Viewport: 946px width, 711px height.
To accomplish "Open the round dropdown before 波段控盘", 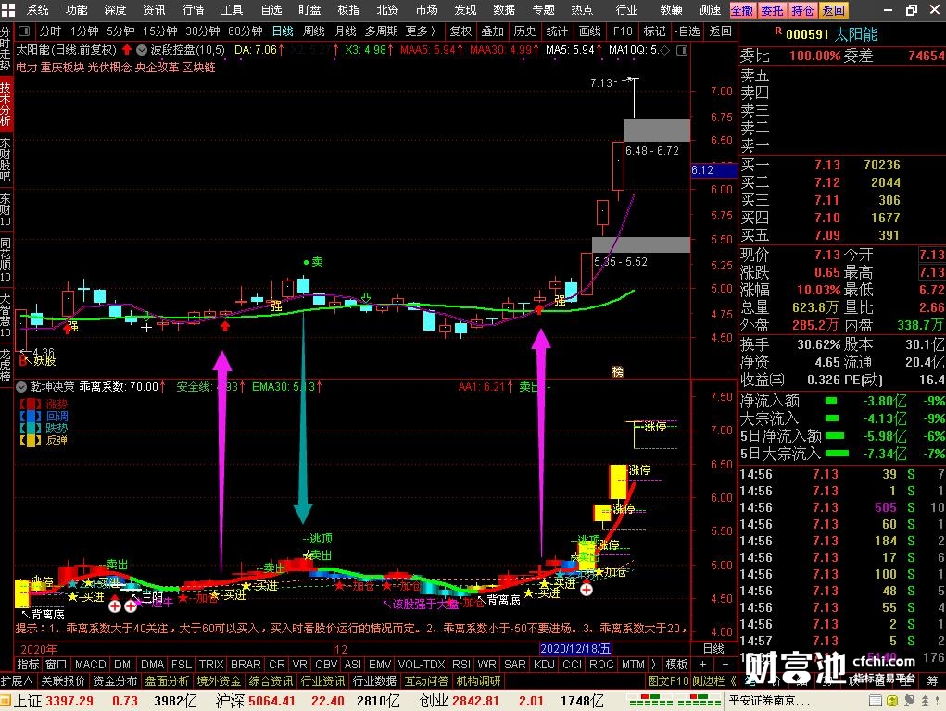I will click(141, 50).
